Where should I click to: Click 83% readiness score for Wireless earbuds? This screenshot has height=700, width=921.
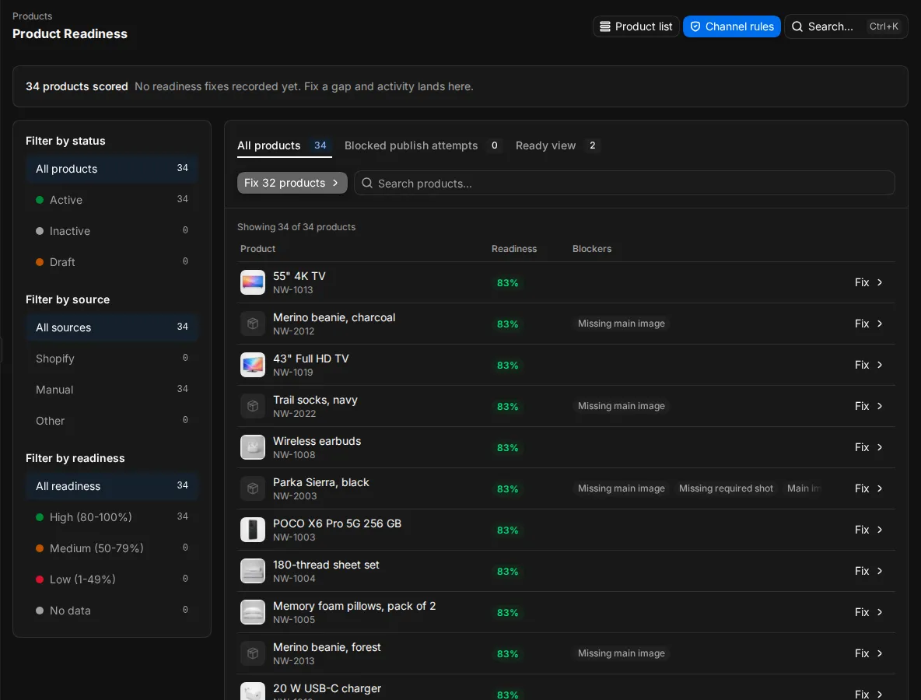507,447
